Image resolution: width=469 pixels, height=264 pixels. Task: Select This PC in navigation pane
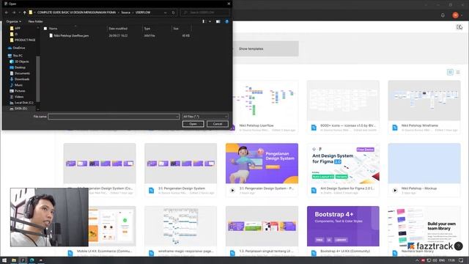tap(15, 56)
